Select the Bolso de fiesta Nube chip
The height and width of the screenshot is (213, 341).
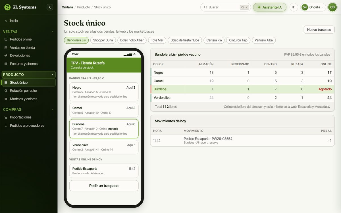click(x=185, y=40)
